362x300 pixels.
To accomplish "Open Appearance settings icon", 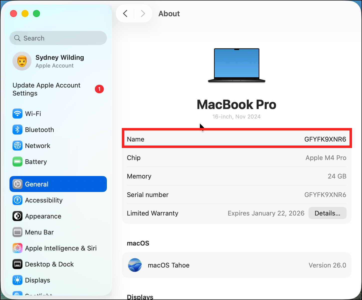I will [x=17, y=216].
